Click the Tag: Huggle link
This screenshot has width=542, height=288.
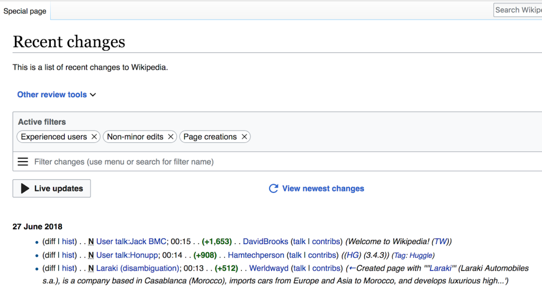point(413,256)
